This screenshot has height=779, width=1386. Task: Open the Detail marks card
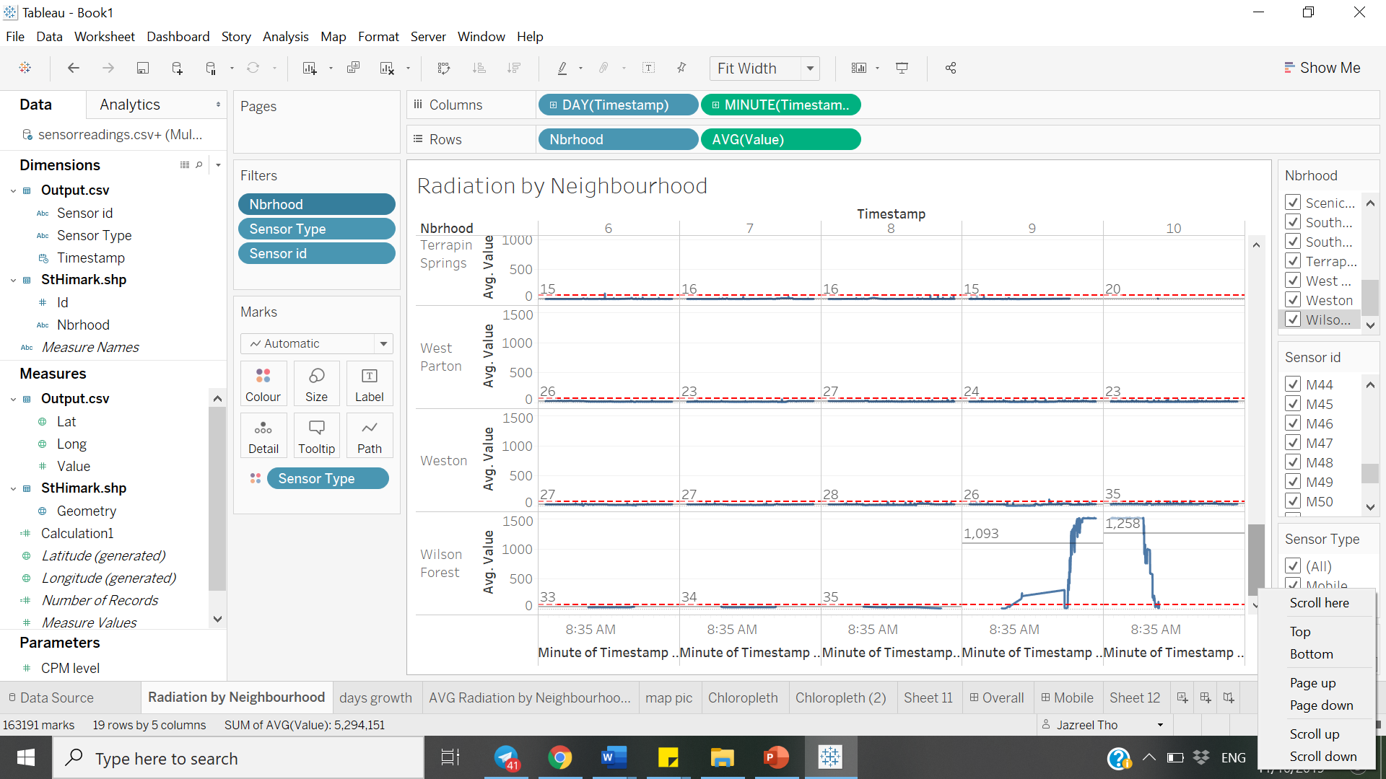tap(263, 436)
